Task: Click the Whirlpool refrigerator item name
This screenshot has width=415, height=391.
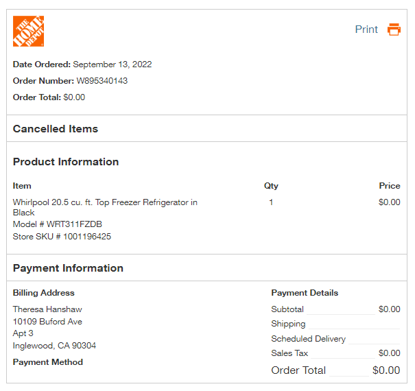Action: (x=105, y=207)
